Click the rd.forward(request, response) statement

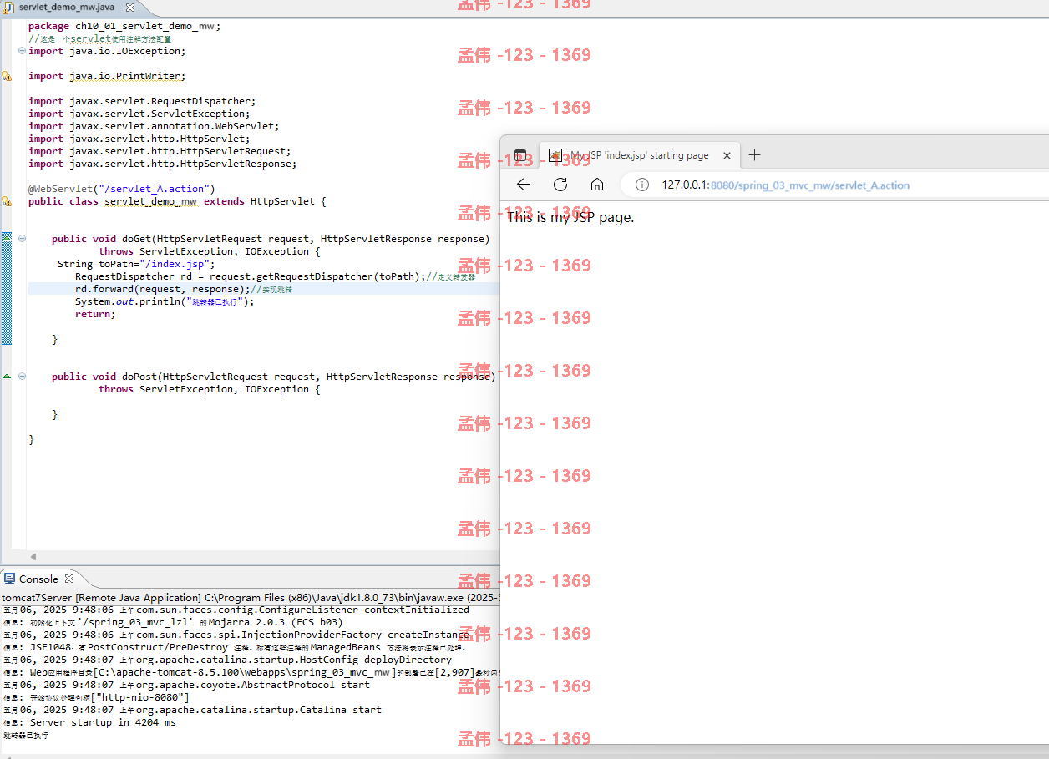162,289
